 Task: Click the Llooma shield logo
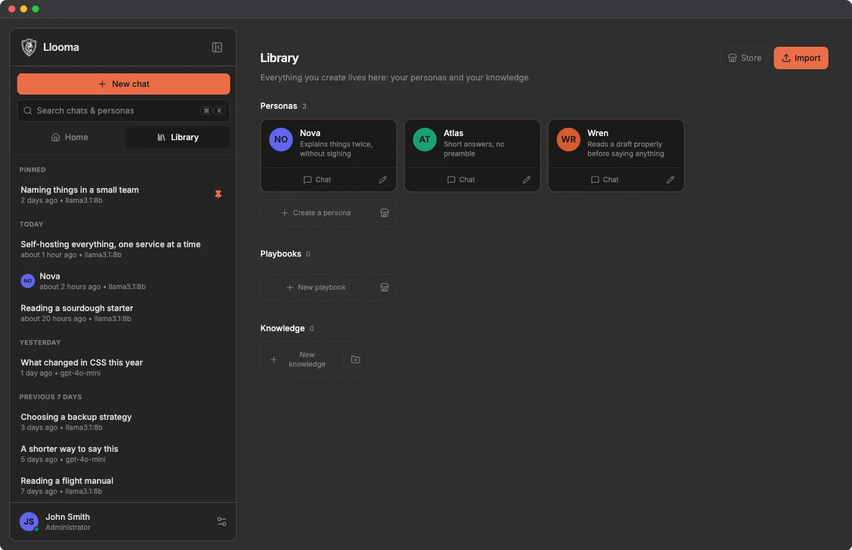(x=29, y=47)
